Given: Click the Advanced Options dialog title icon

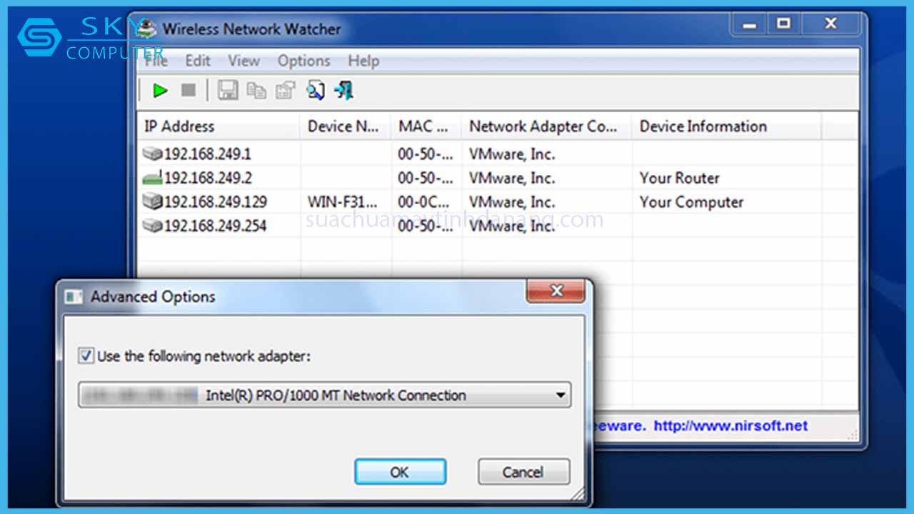Looking at the screenshot, I should (74, 296).
